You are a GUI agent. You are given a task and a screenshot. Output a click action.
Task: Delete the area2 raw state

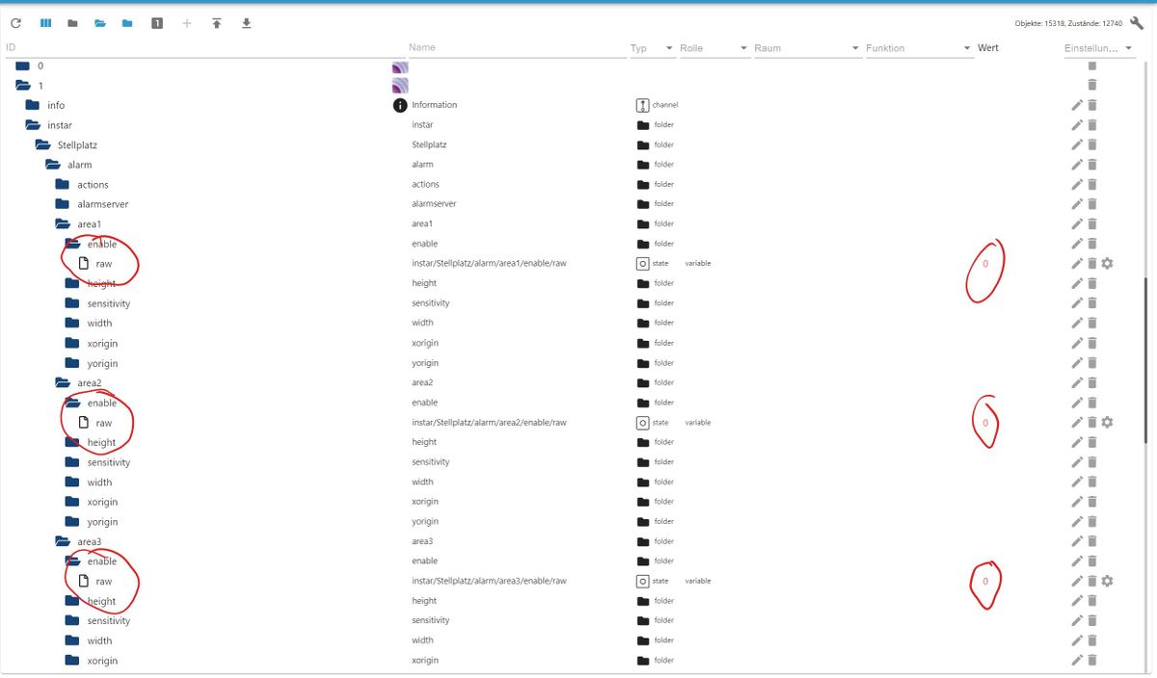click(1092, 423)
